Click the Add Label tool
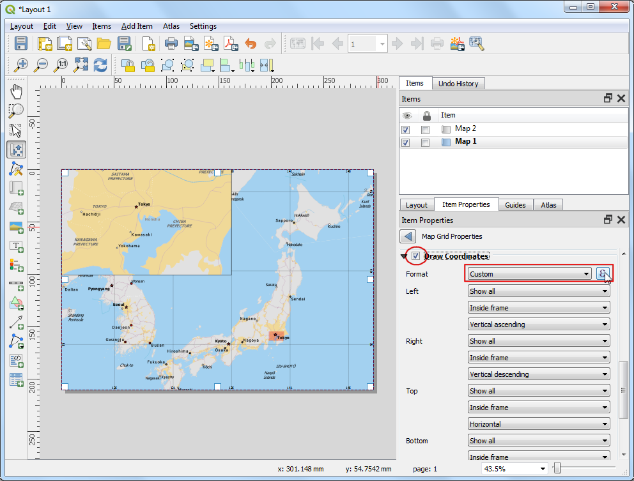 coord(16,246)
